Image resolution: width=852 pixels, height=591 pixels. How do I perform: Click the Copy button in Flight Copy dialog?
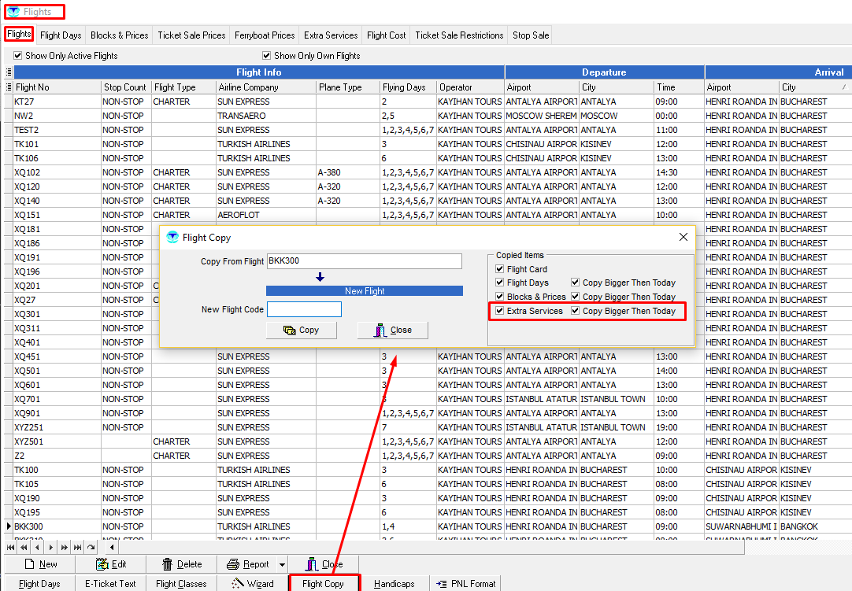point(301,331)
